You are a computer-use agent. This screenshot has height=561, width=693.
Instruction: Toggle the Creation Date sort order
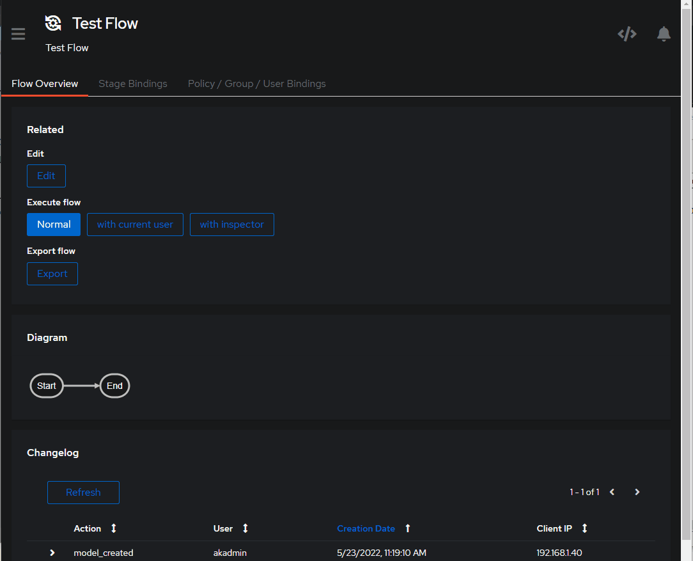pyautogui.click(x=407, y=528)
